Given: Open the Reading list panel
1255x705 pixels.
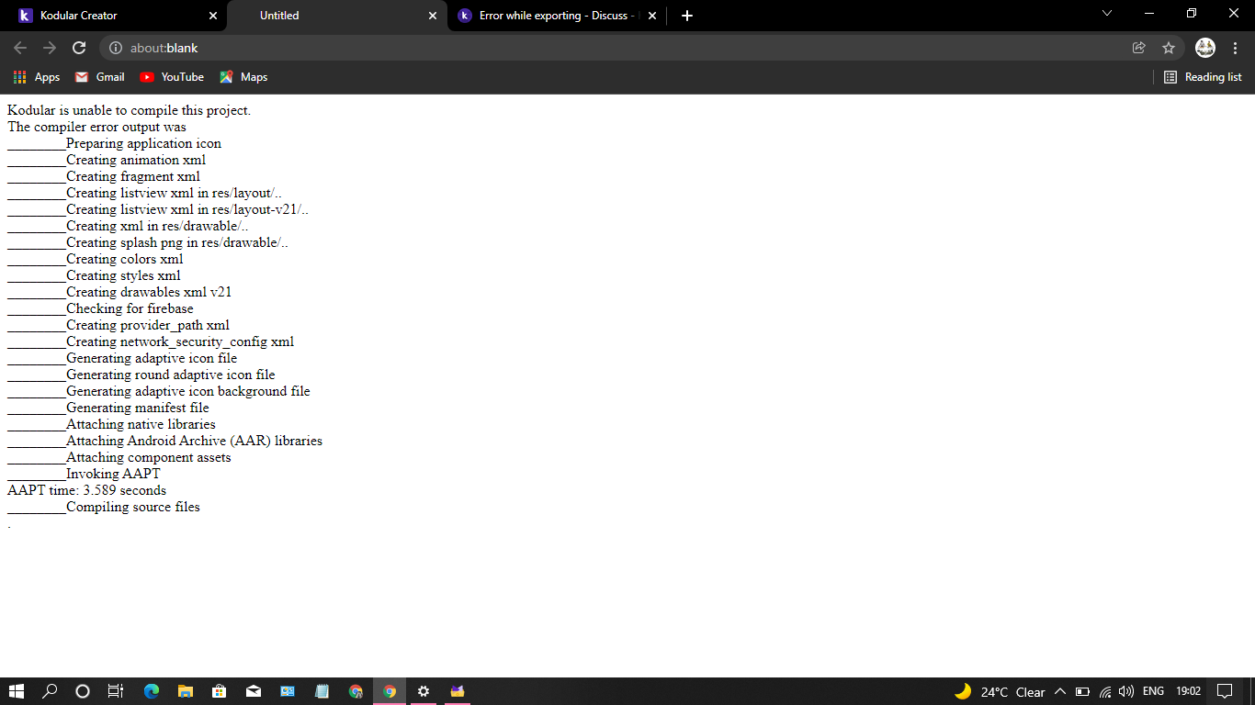Looking at the screenshot, I should click(1203, 77).
